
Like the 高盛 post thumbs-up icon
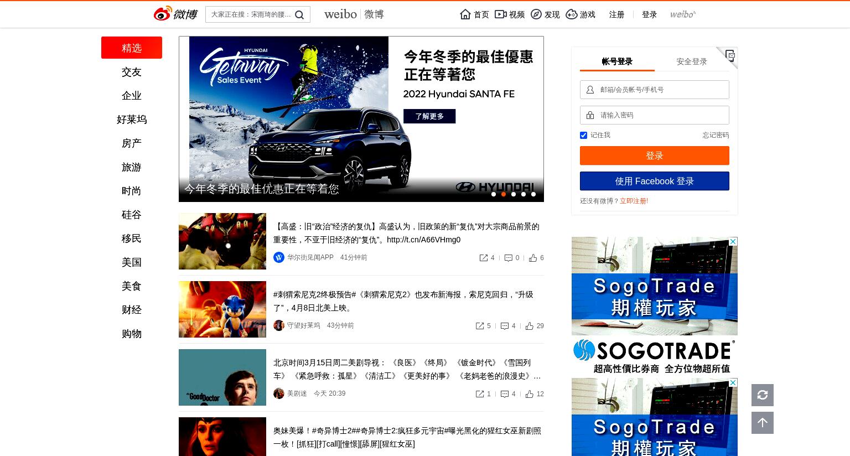click(x=533, y=258)
